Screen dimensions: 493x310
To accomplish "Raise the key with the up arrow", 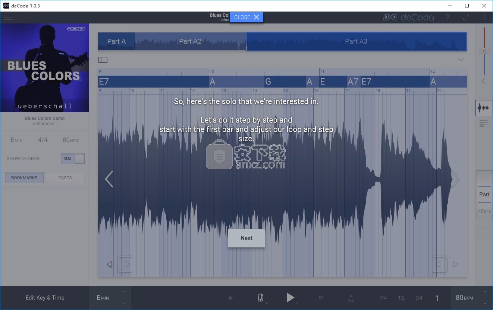I will pyautogui.click(x=123, y=292).
